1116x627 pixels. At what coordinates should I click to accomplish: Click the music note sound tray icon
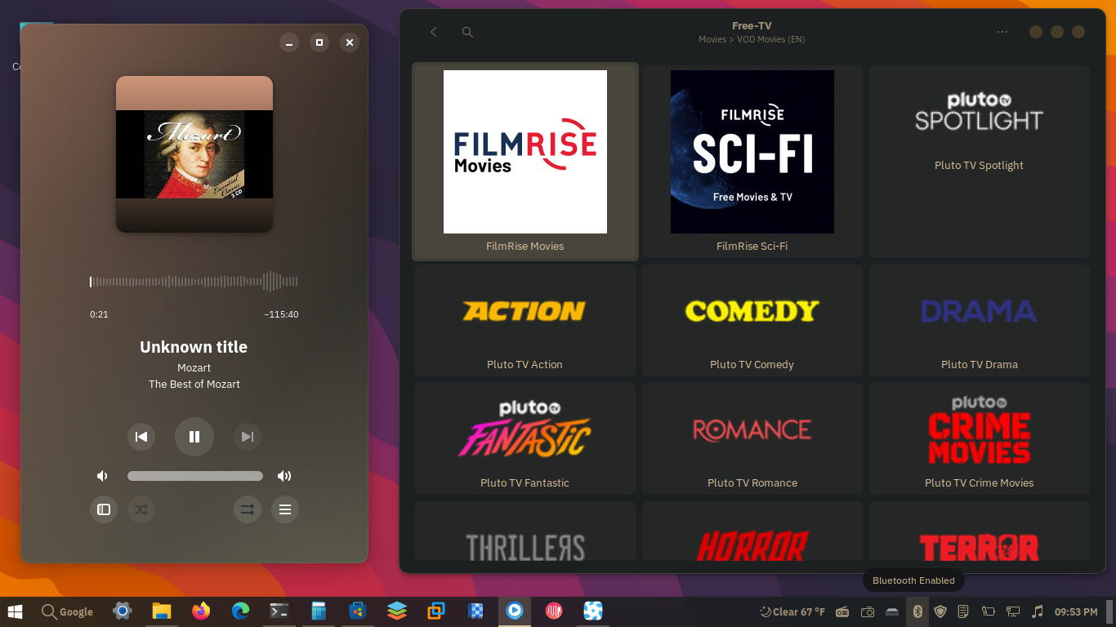coord(1038,611)
